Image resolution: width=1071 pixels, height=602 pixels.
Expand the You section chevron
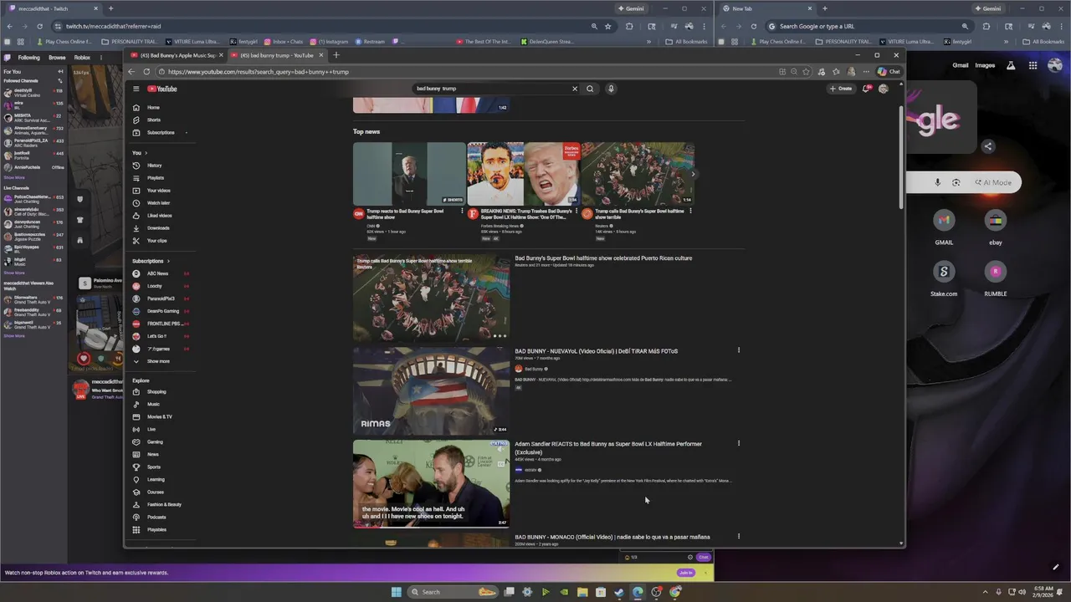point(146,153)
